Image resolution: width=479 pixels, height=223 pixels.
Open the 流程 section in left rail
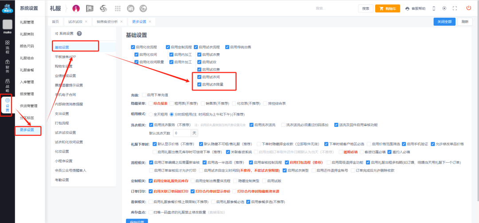coord(8,47)
